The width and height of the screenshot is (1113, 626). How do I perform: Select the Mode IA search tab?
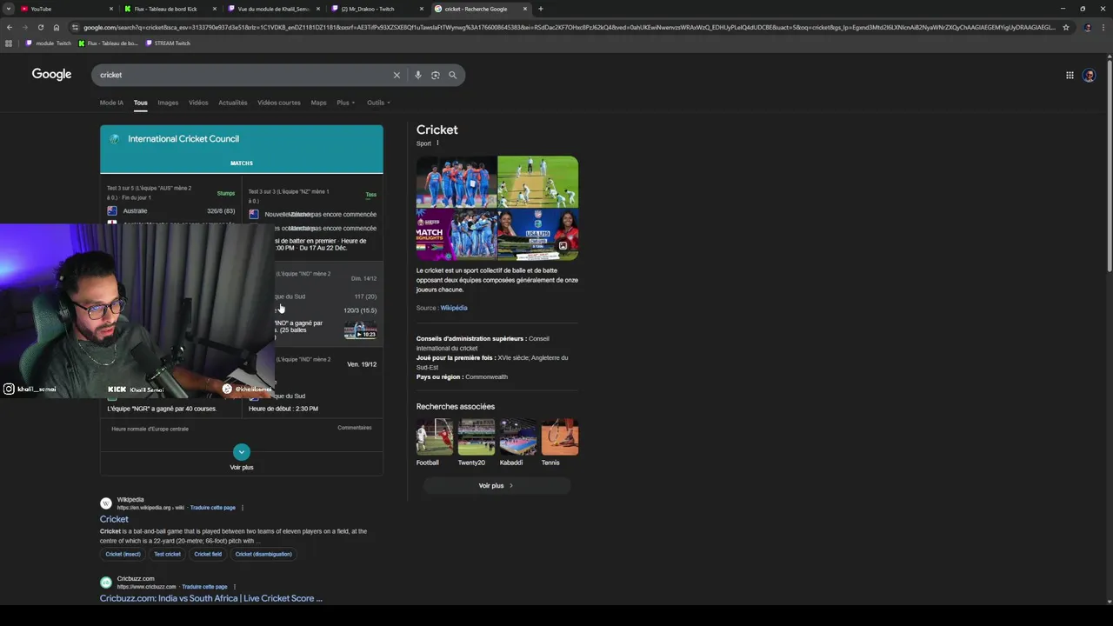111,103
